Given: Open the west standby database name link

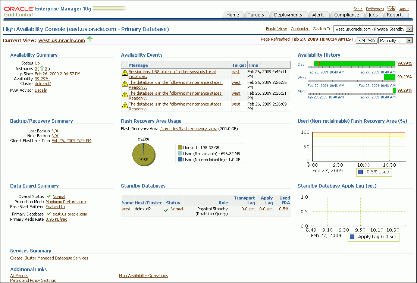Looking at the screenshot, I should coord(126,209).
